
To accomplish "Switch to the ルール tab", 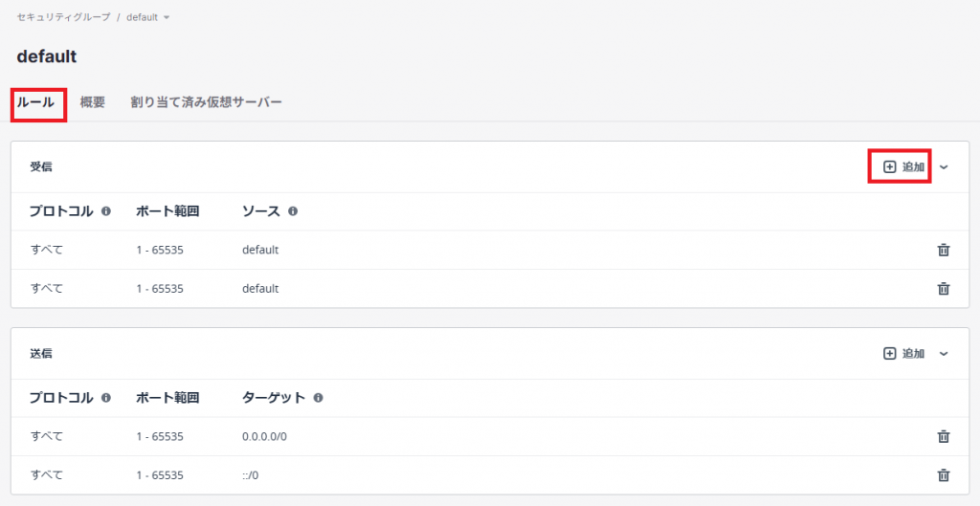I will click(36, 102).
